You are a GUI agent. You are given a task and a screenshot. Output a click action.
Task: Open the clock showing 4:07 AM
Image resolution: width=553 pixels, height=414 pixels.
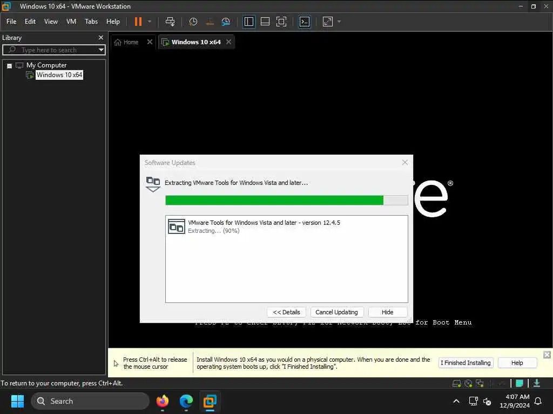click(x=515, y=401)
